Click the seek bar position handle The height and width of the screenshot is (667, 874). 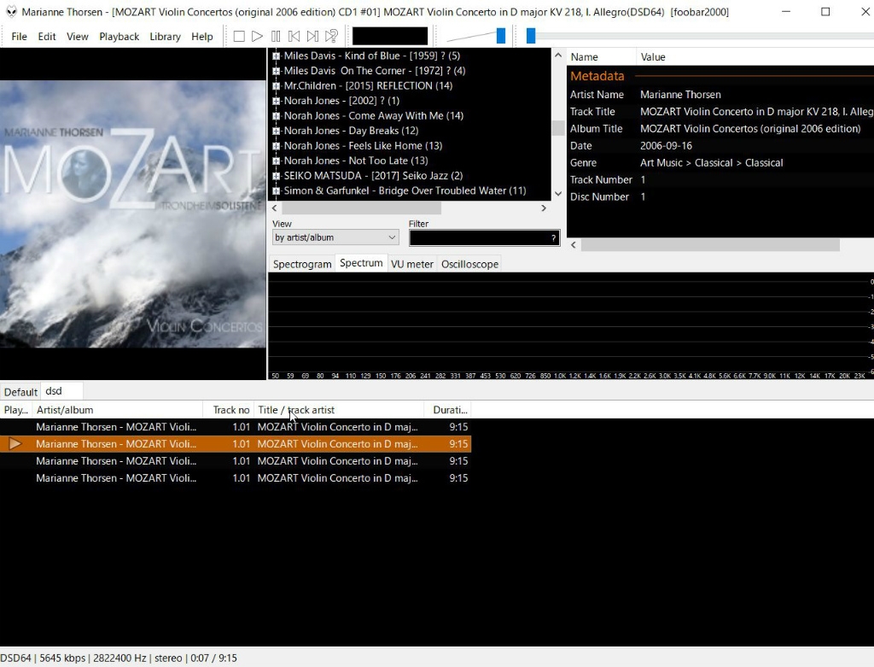pyautogui.click(x=531, y=36)
